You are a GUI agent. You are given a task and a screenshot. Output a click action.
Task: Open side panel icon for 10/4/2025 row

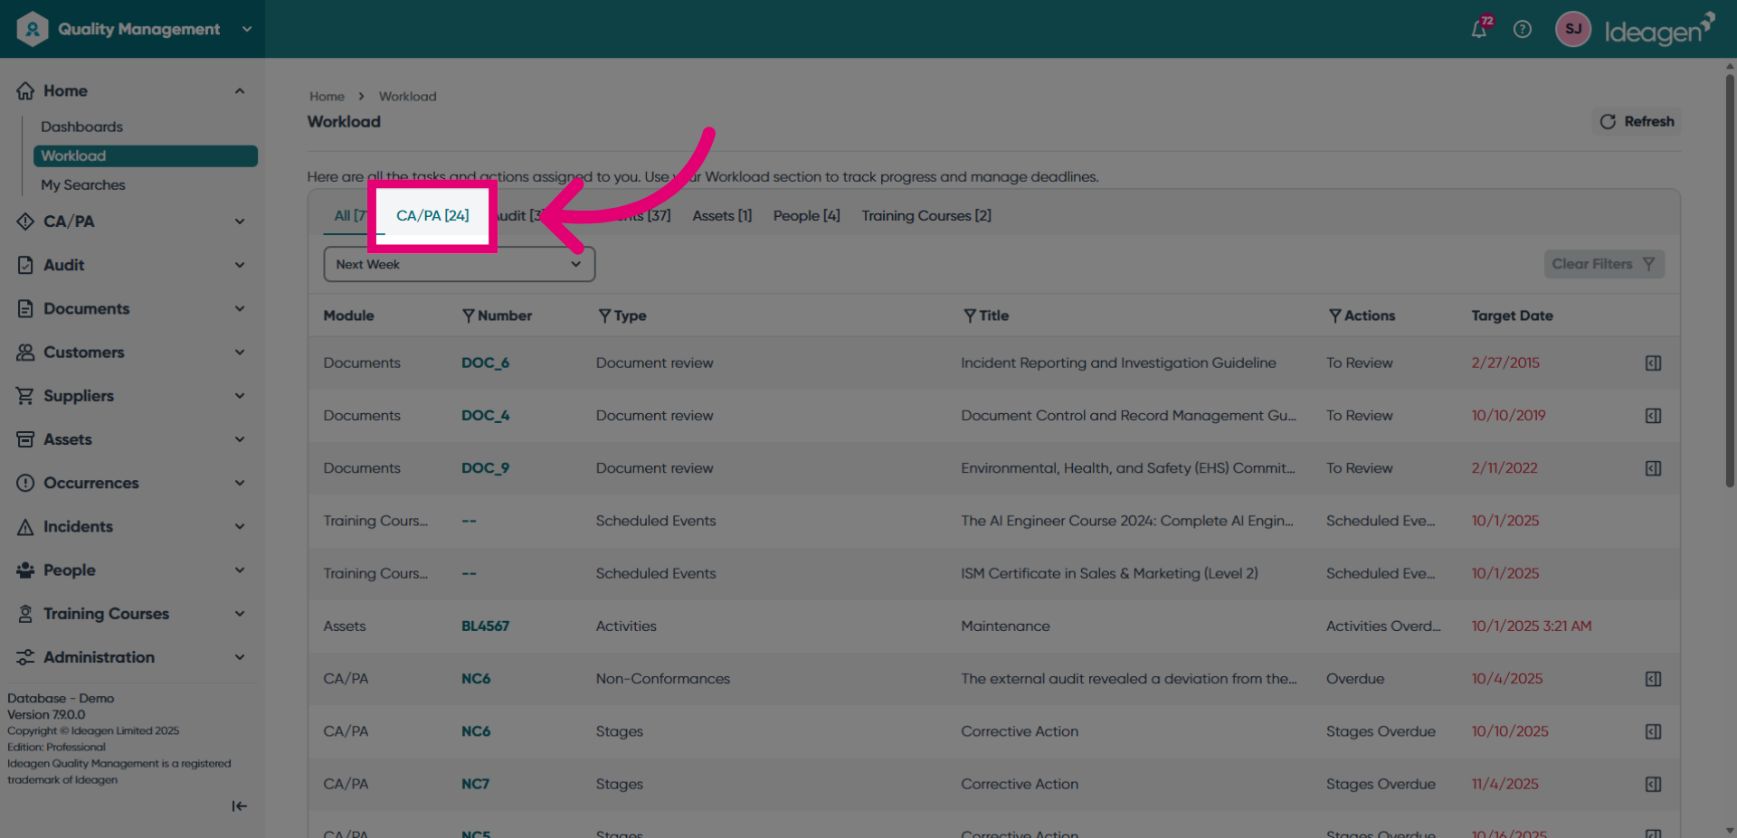pyautogui.click(x=1653, y=679)
